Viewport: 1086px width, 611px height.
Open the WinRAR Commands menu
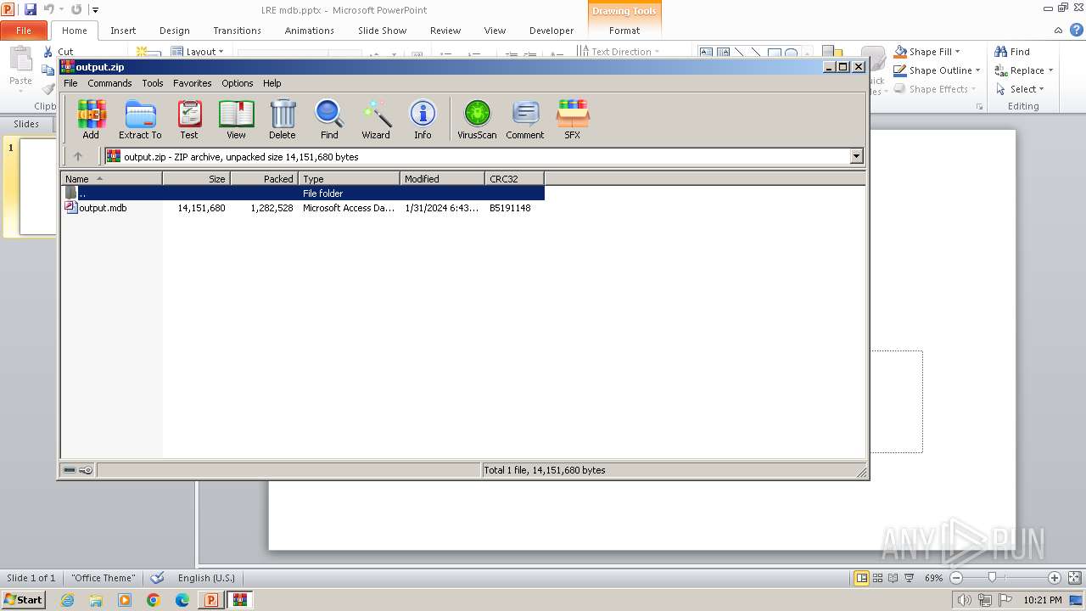[109, 83]
